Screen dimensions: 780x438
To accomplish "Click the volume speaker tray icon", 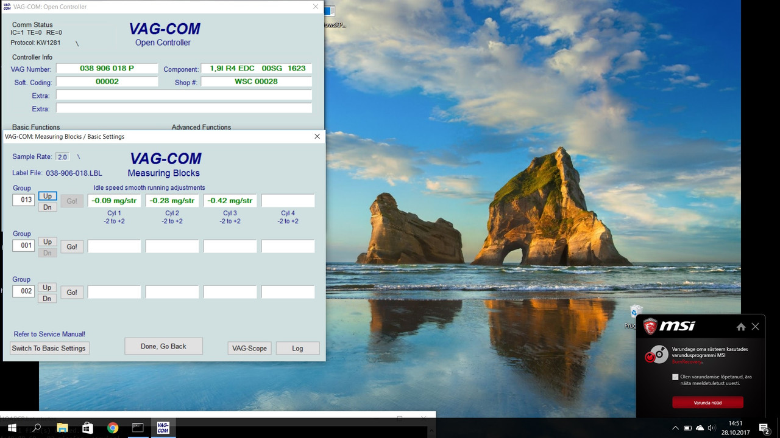I will [x=712, y=428].
